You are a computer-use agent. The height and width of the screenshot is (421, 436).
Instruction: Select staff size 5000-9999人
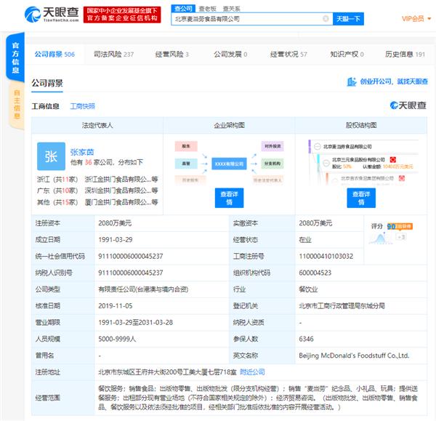pos(117,339)
